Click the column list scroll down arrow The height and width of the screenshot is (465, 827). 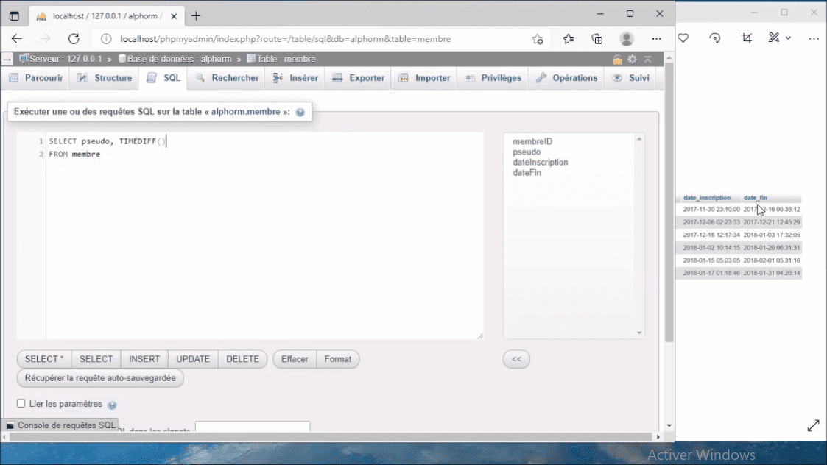639,333
